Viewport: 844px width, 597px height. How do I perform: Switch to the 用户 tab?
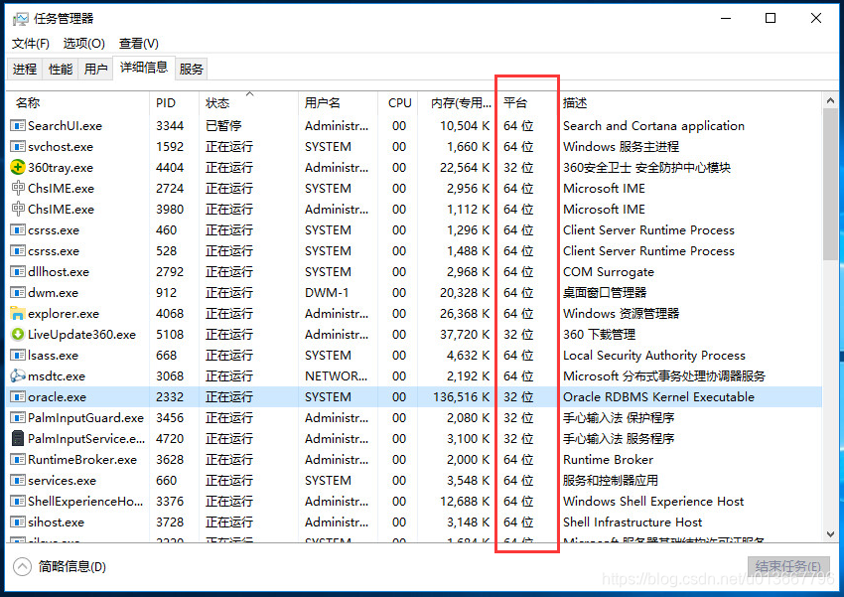95,69
